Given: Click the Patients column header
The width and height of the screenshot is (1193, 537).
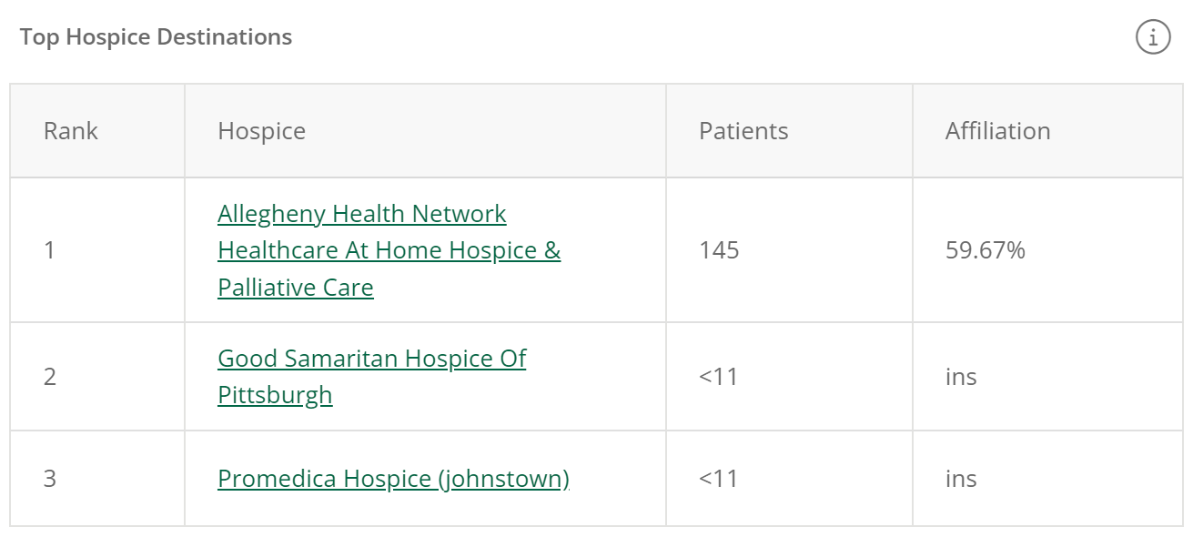Looking at the screenshot, I should [x=789, y=131].
